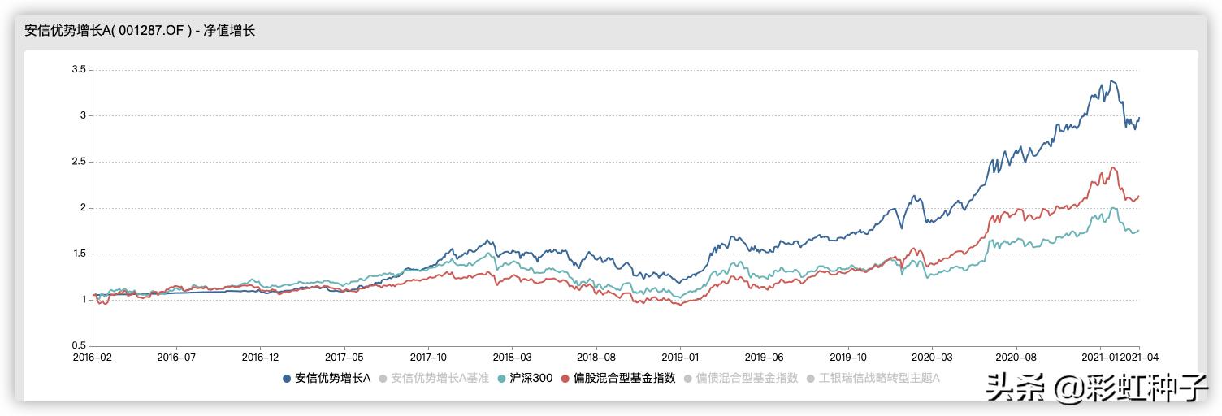Viewport: 1222px width, 416px height.
Task: Click the 2018-08 x-axis label
Action: 596,357
